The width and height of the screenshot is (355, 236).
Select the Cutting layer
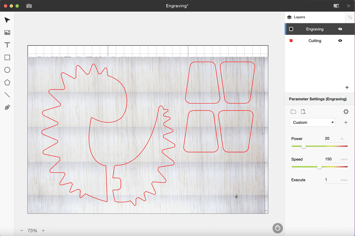315,41
